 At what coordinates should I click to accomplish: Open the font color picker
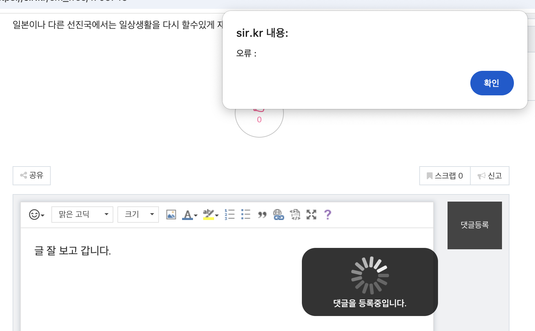point(189,215)
